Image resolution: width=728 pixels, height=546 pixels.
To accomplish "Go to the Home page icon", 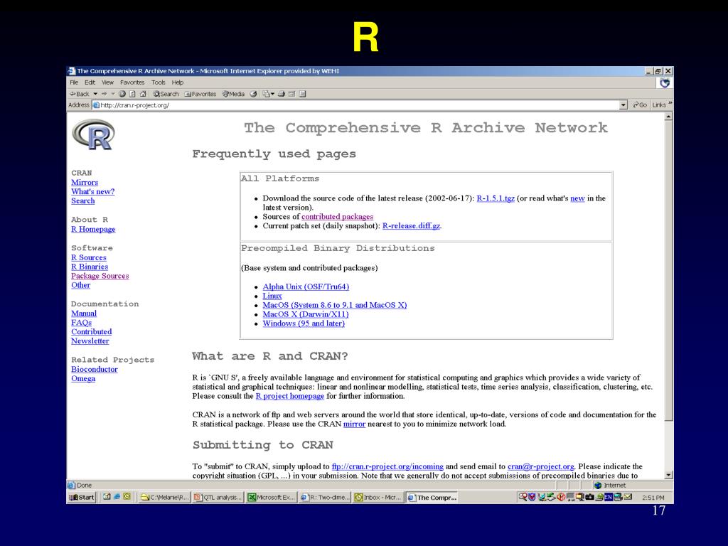I will [143, 94].
